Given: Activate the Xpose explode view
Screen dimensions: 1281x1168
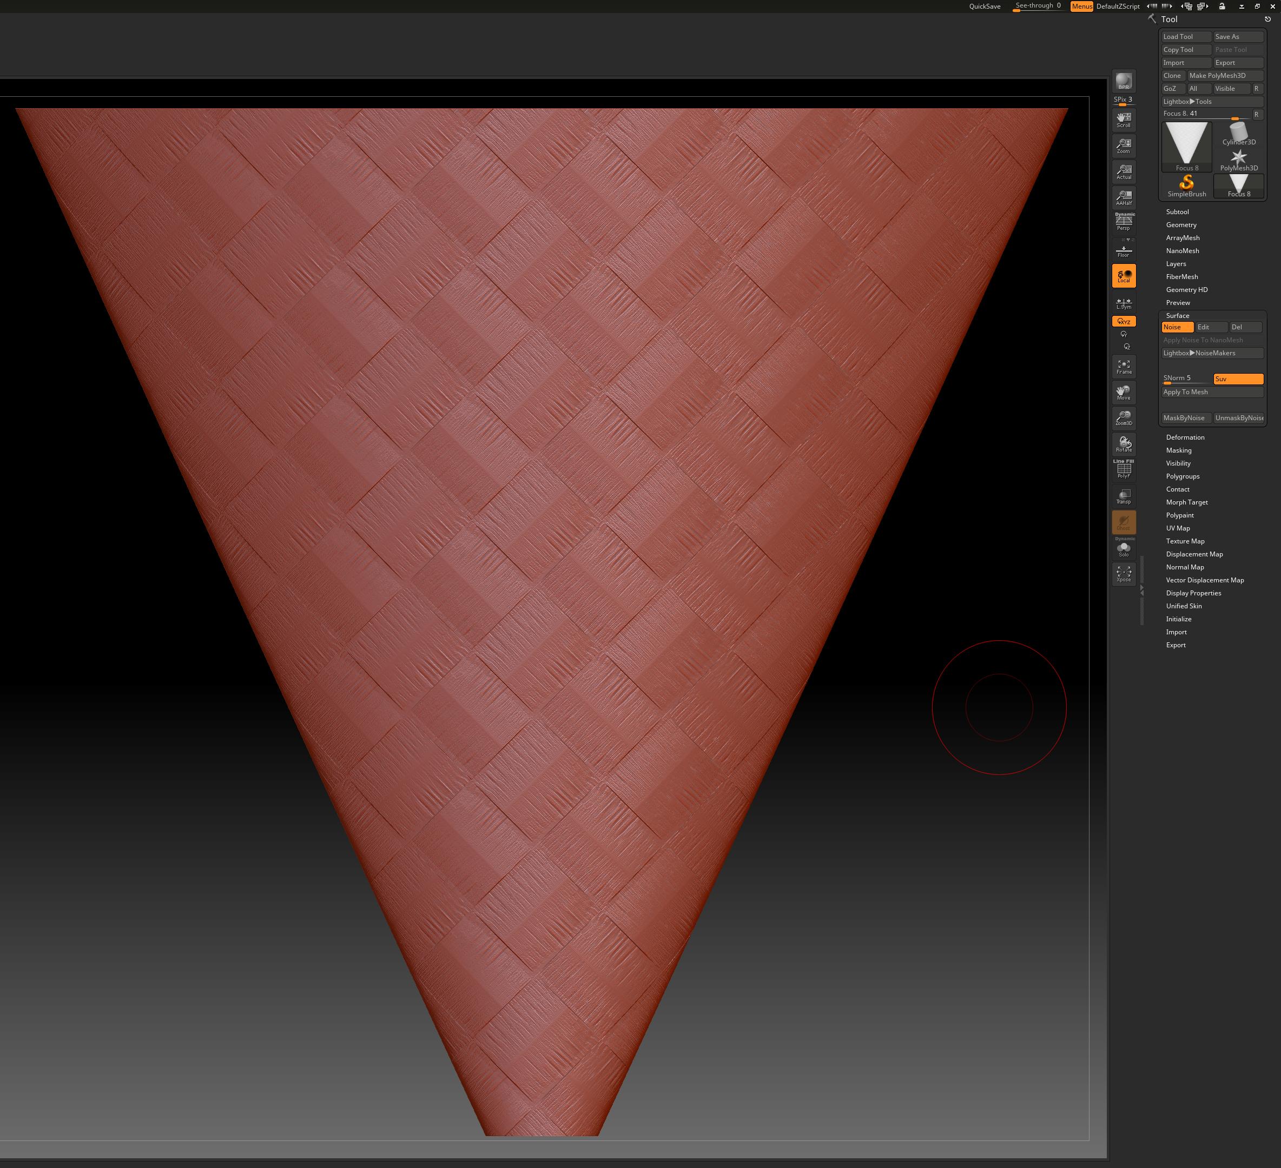Looking at the screenshot, I should [1124, 574].
